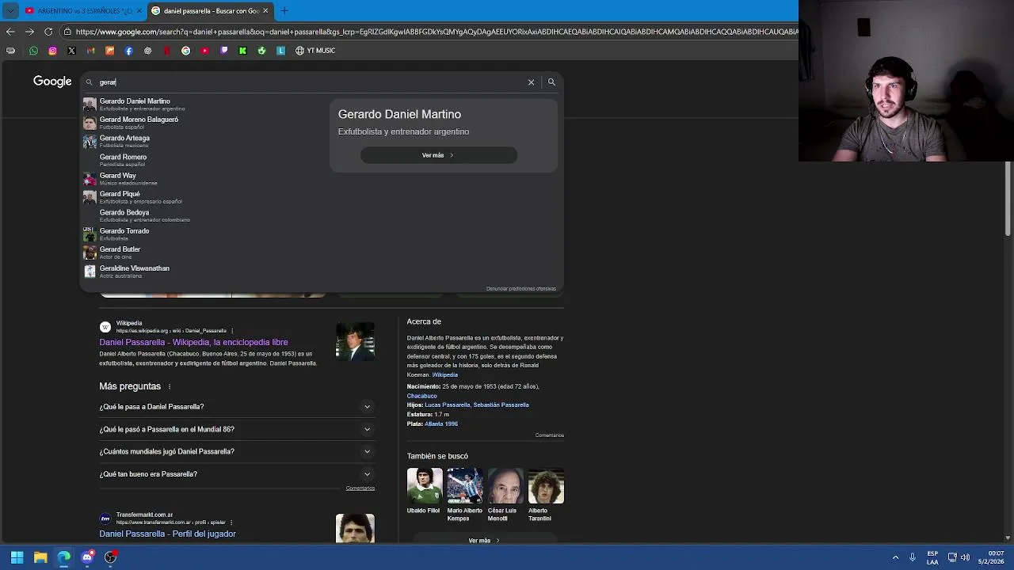Open Transfermarkt Perfil del jugador result
The image size is (1014, 570).
pos(167,534)
